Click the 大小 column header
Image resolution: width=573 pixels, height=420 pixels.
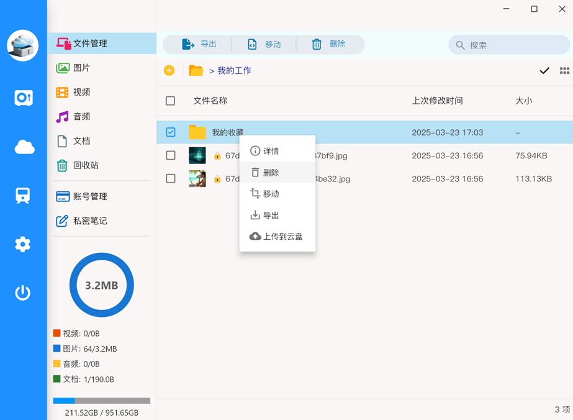point(524,101)
